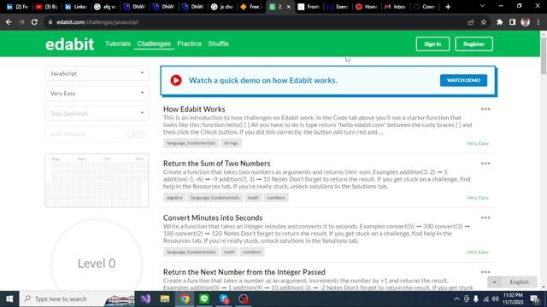Click the page vertical scrollbar thumb
The width and height of the screenshot is (547, 307).
pos(544,55)
